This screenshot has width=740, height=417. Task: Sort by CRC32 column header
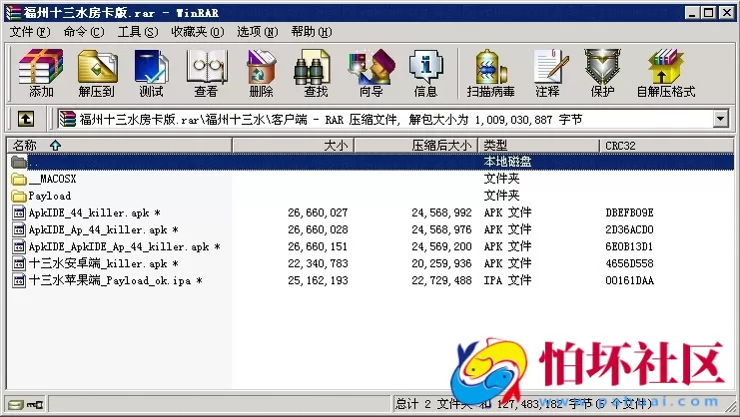tap(666, 146)
